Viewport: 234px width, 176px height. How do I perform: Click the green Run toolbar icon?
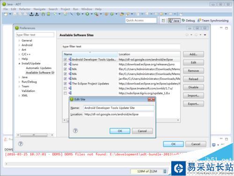(87, 14)
